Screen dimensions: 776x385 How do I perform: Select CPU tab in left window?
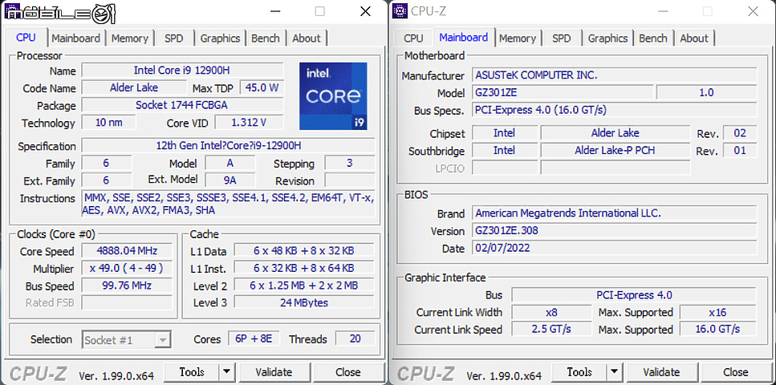26,37
